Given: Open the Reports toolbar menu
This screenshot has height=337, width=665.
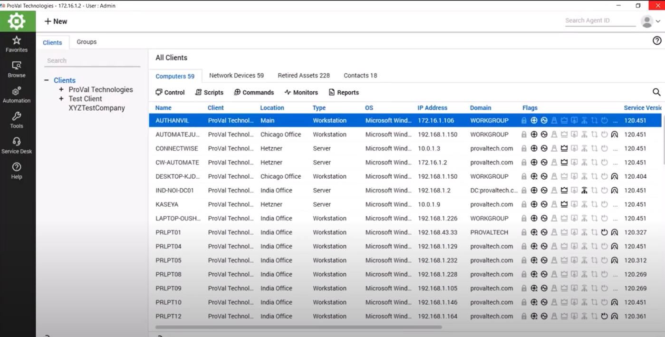Looking at the screenshot, I should pos(344,92).
